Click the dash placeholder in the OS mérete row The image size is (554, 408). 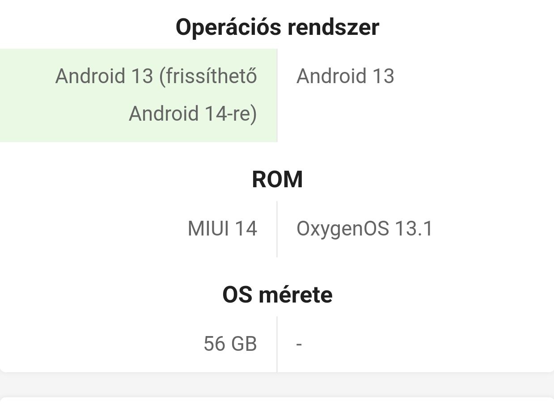point(299,344)
